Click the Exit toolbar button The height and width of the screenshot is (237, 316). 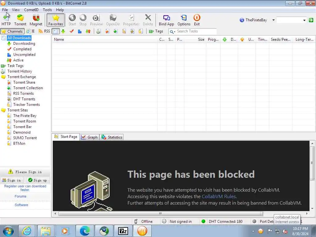(x=197, y=20)
